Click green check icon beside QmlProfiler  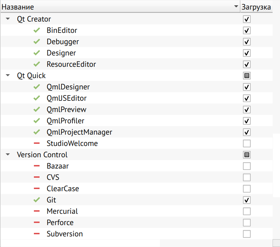[x=37, y=120]
